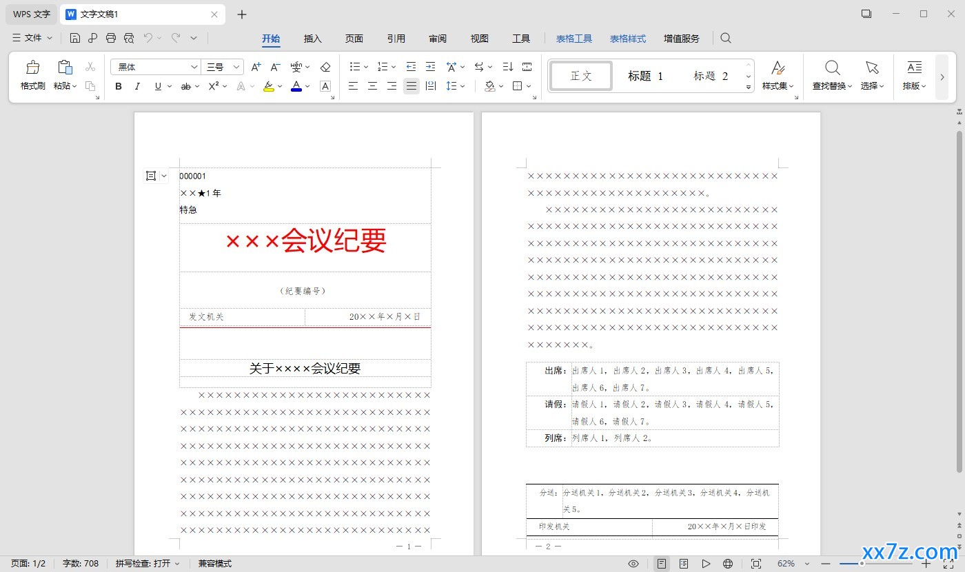Screen dimensions: 965x572
Task: Click the strikethrough text icon
Action: [185, 86]
